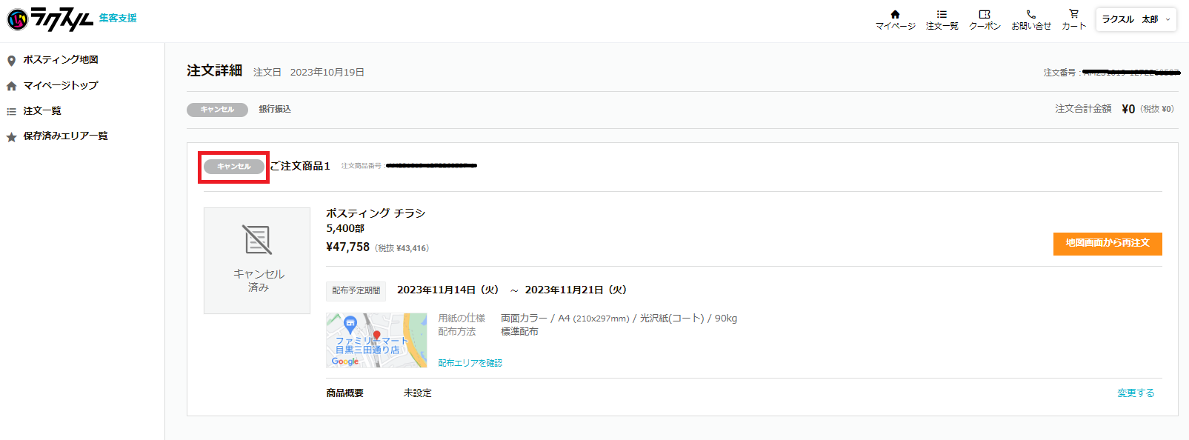Screen dimensions: 1189x440
Task: Click the マイページ home icon
Action: 895,14
